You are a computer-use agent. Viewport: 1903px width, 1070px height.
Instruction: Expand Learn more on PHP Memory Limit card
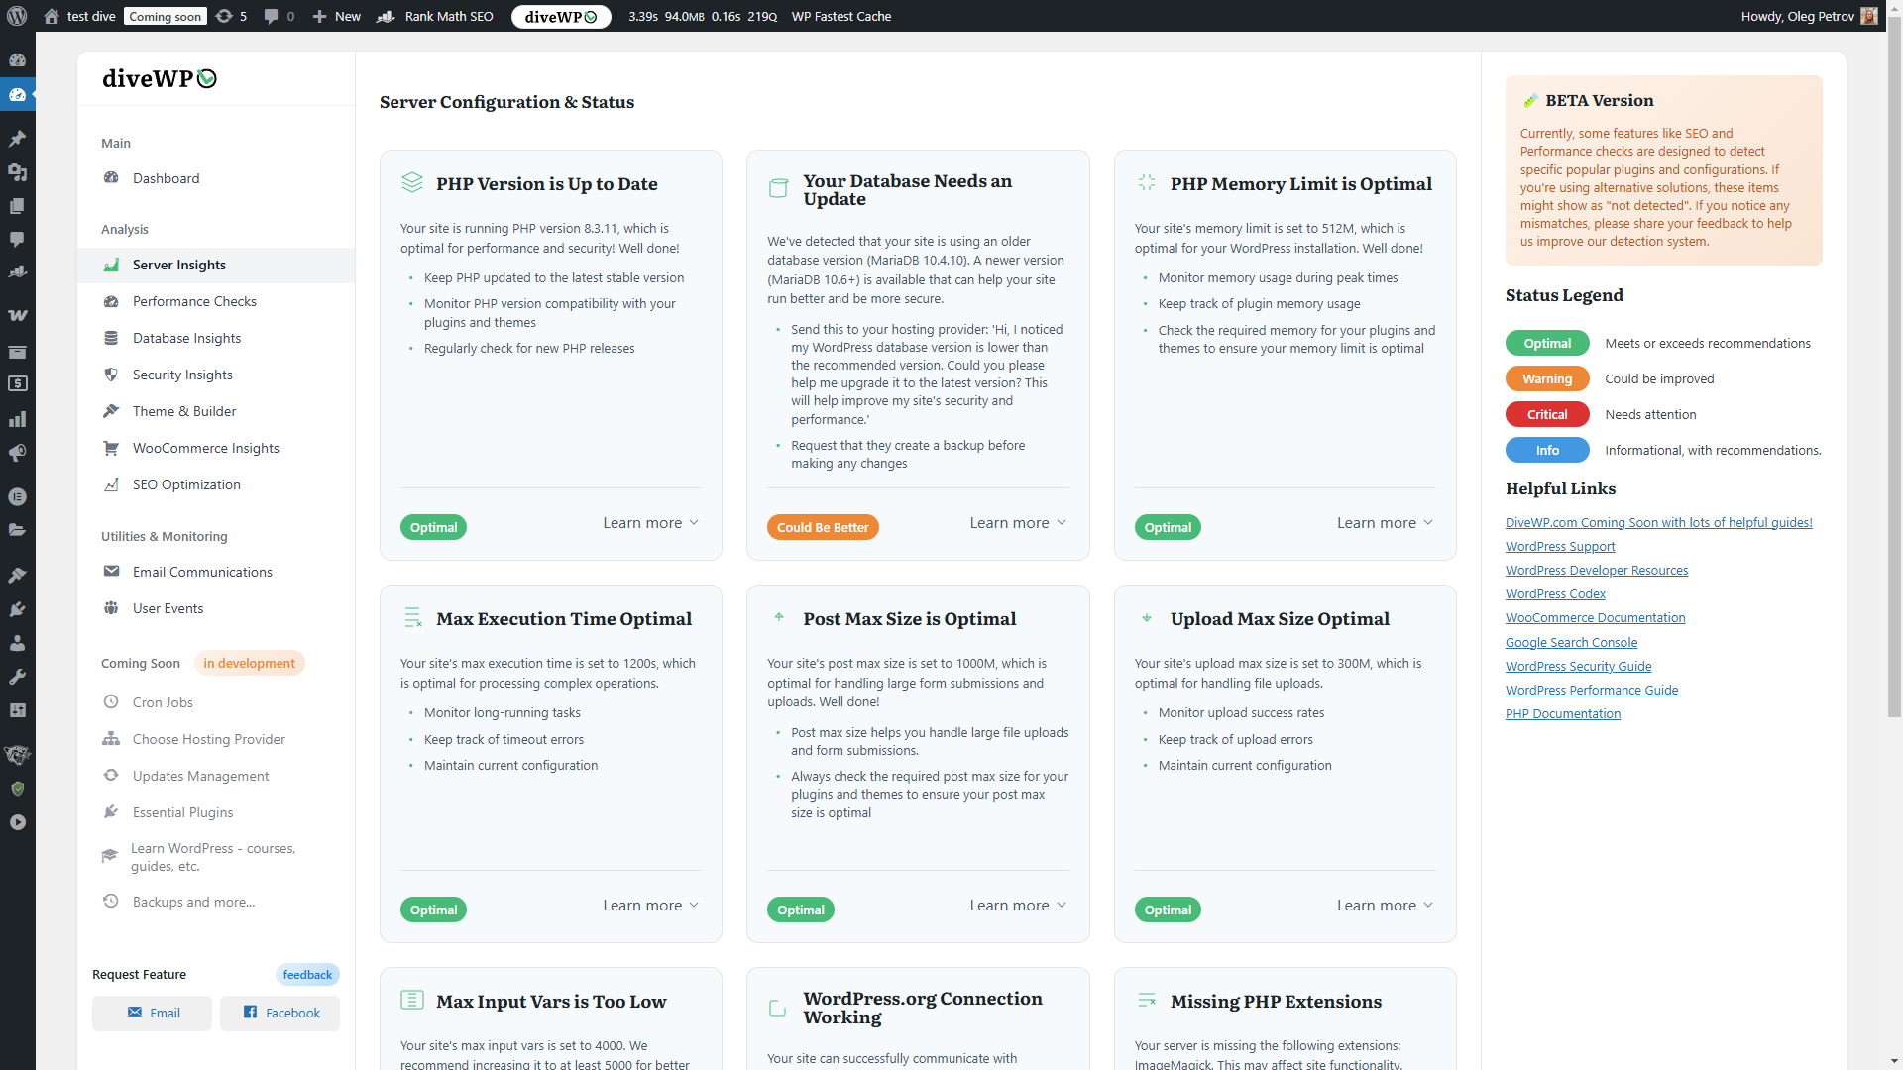point(1386,523)
